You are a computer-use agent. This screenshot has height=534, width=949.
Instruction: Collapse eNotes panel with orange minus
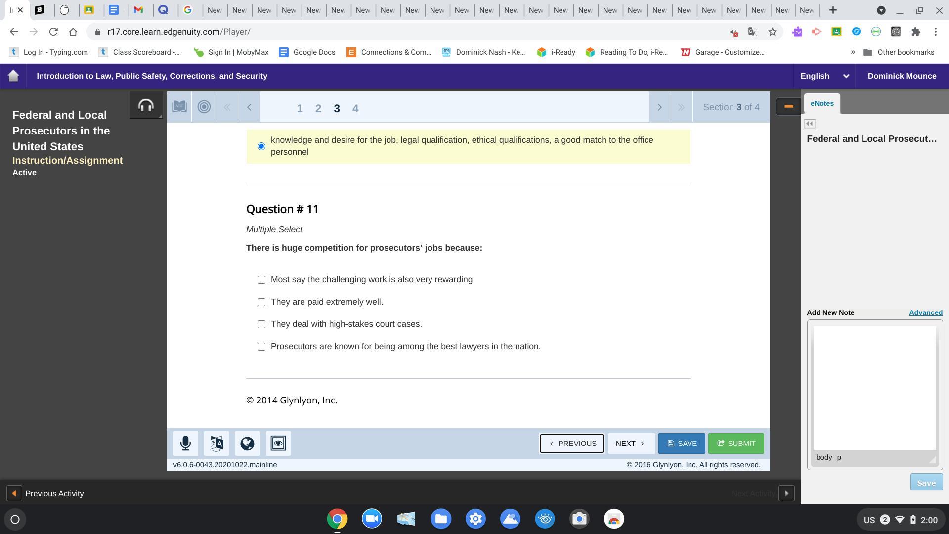pyautogui.click(x=788, y=106)
